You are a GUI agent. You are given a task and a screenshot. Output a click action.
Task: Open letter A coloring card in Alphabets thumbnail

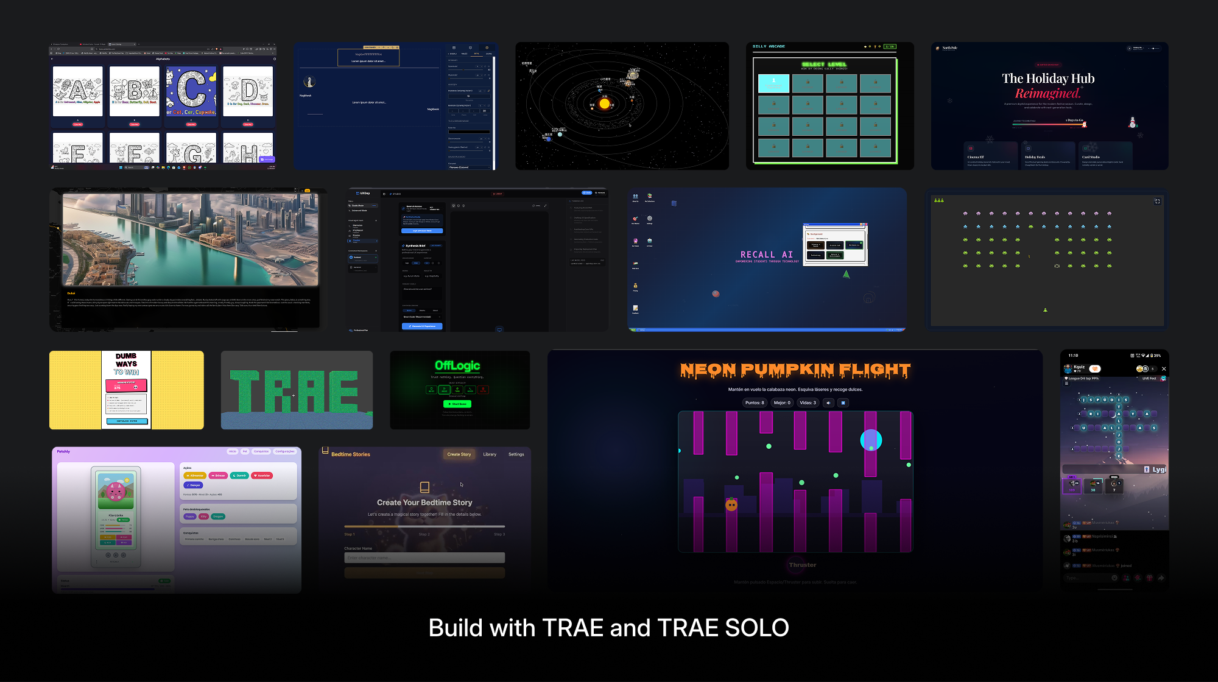tap(78, 91)
